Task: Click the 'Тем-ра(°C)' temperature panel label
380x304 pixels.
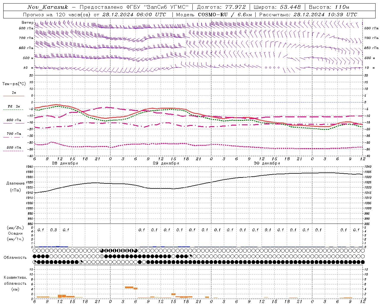Action: point(14,84)
